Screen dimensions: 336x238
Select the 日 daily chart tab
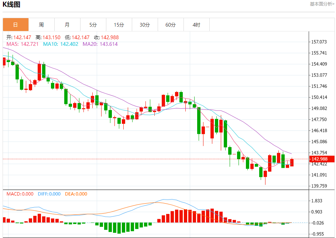coord(16,25)
